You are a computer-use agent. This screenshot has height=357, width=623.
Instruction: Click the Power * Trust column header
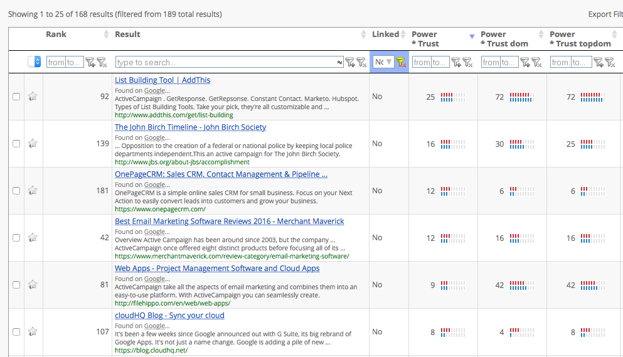[425, 39]
